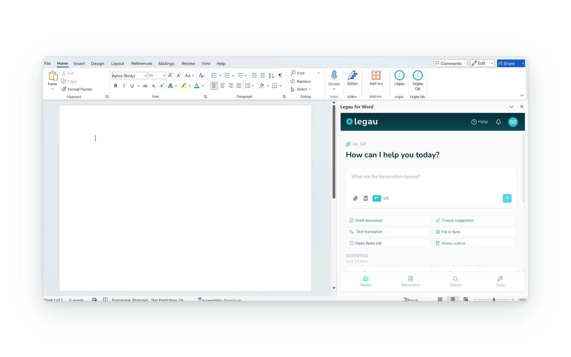This screenshot has height=357, width=571.
Task: Click the Draft document button
Action: [x=388, y=221]
